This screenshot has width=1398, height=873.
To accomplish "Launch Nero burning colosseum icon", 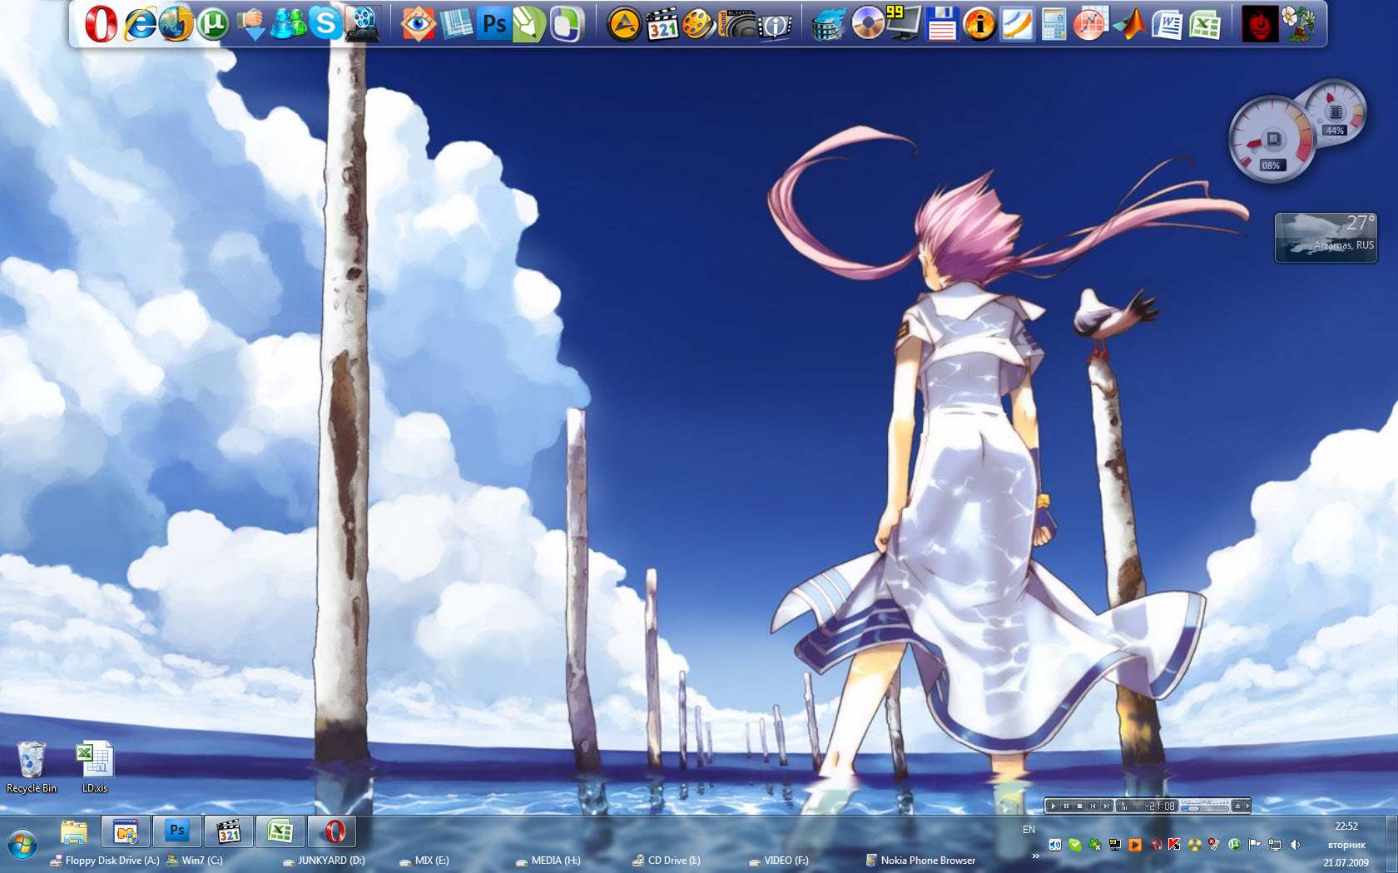I will [x=829, y=23].
